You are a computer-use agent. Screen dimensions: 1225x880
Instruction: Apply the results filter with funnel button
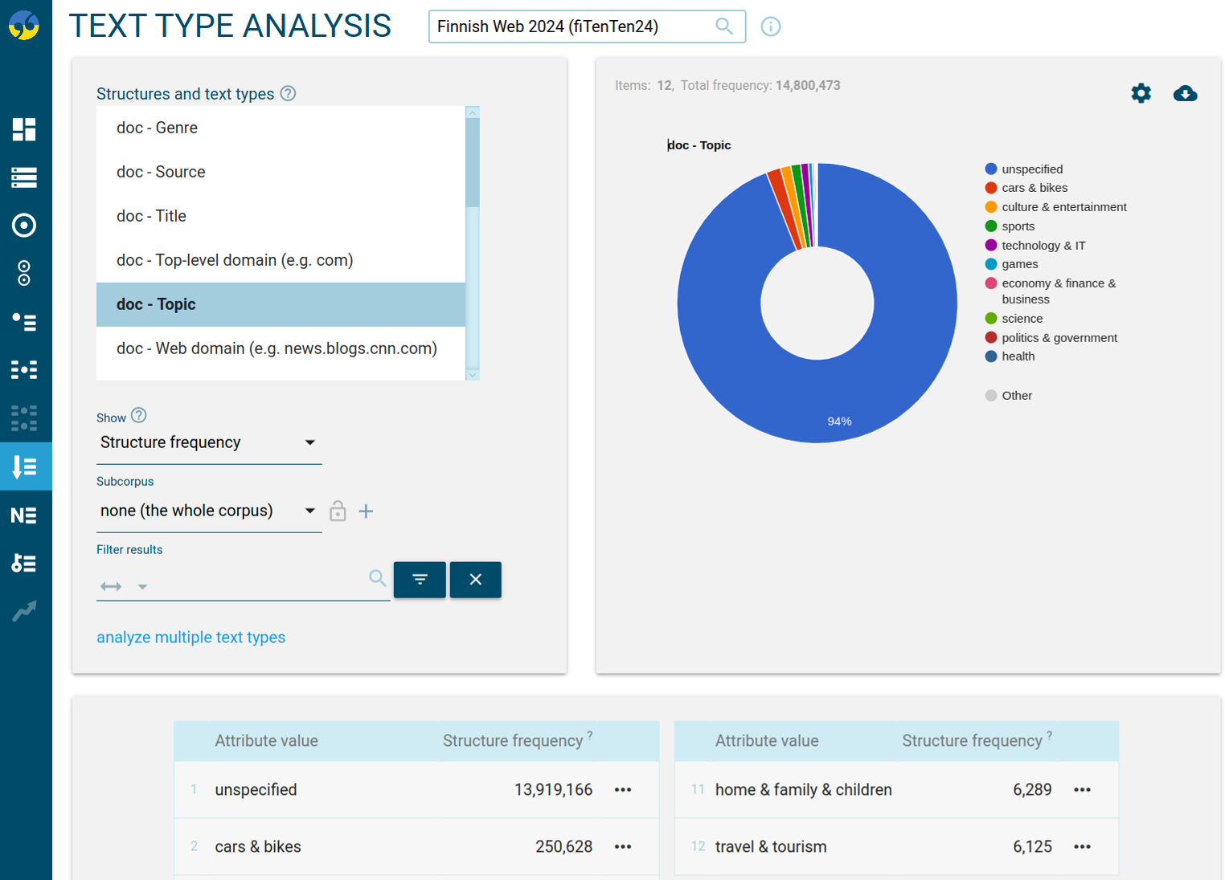420,579
